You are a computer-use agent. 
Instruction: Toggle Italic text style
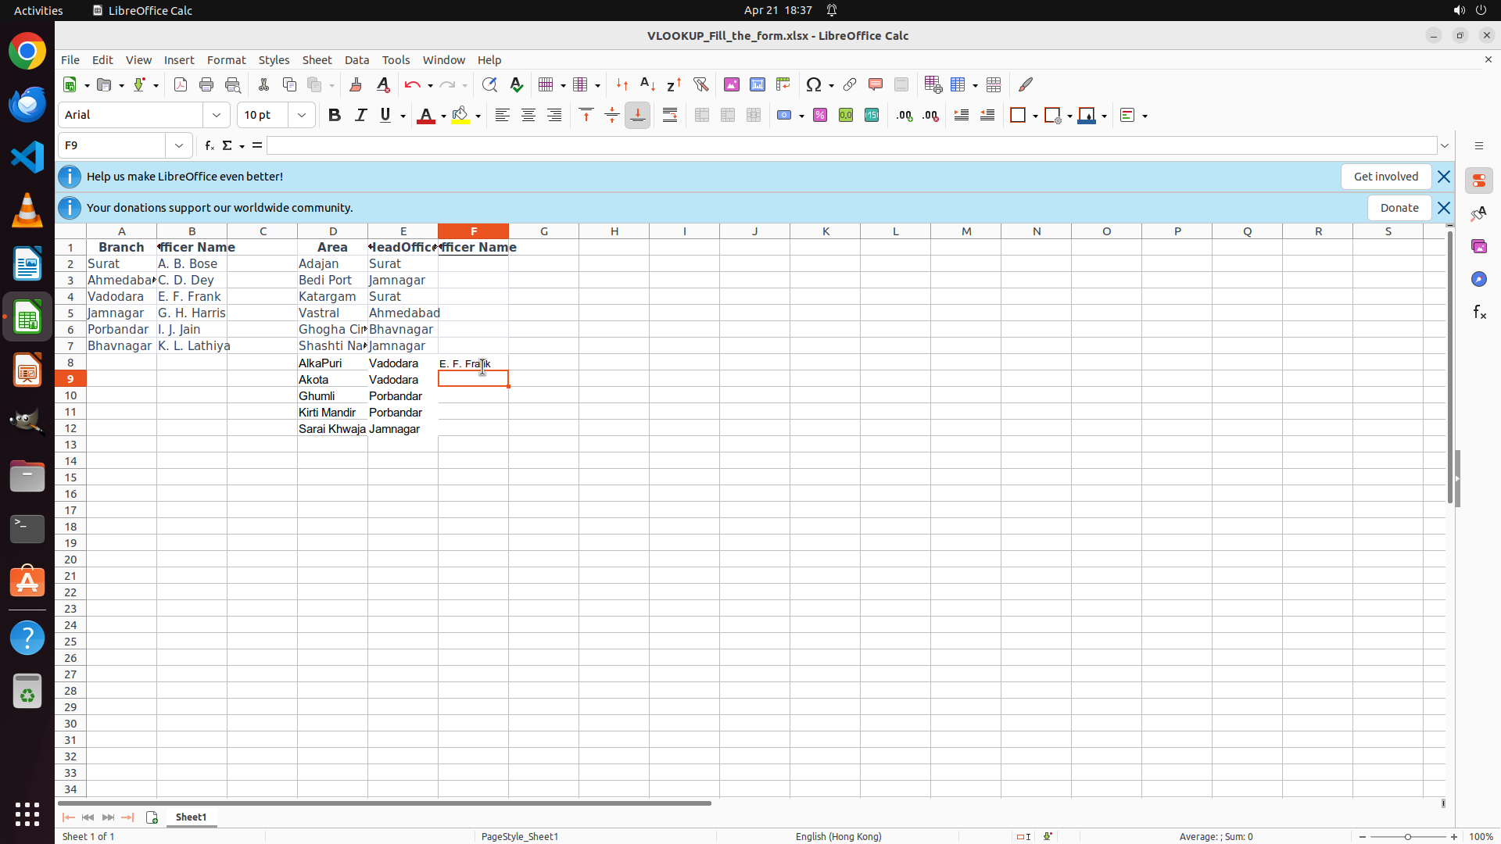360,115
